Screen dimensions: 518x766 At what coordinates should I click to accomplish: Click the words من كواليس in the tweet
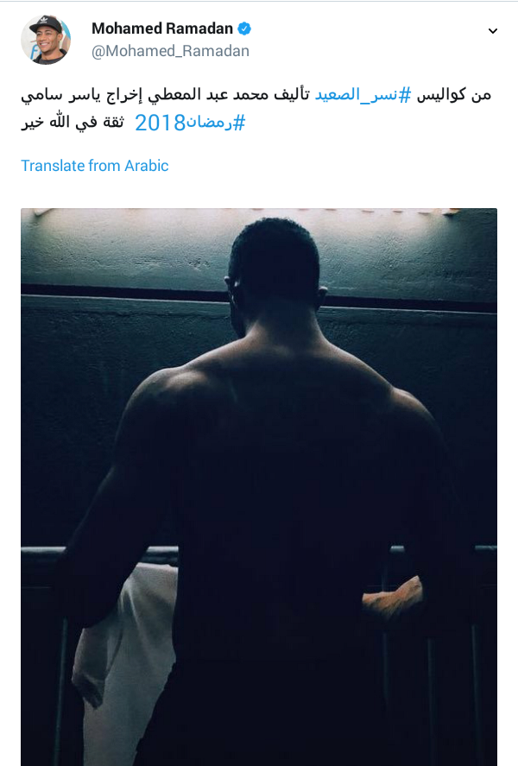click(453, 94)
